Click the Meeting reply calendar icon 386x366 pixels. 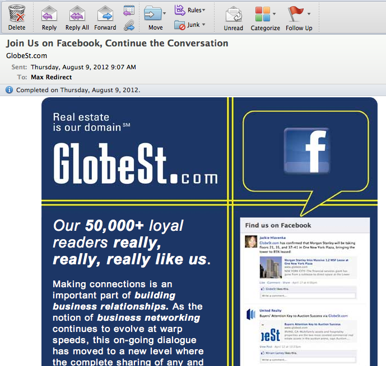click(129, 10)
